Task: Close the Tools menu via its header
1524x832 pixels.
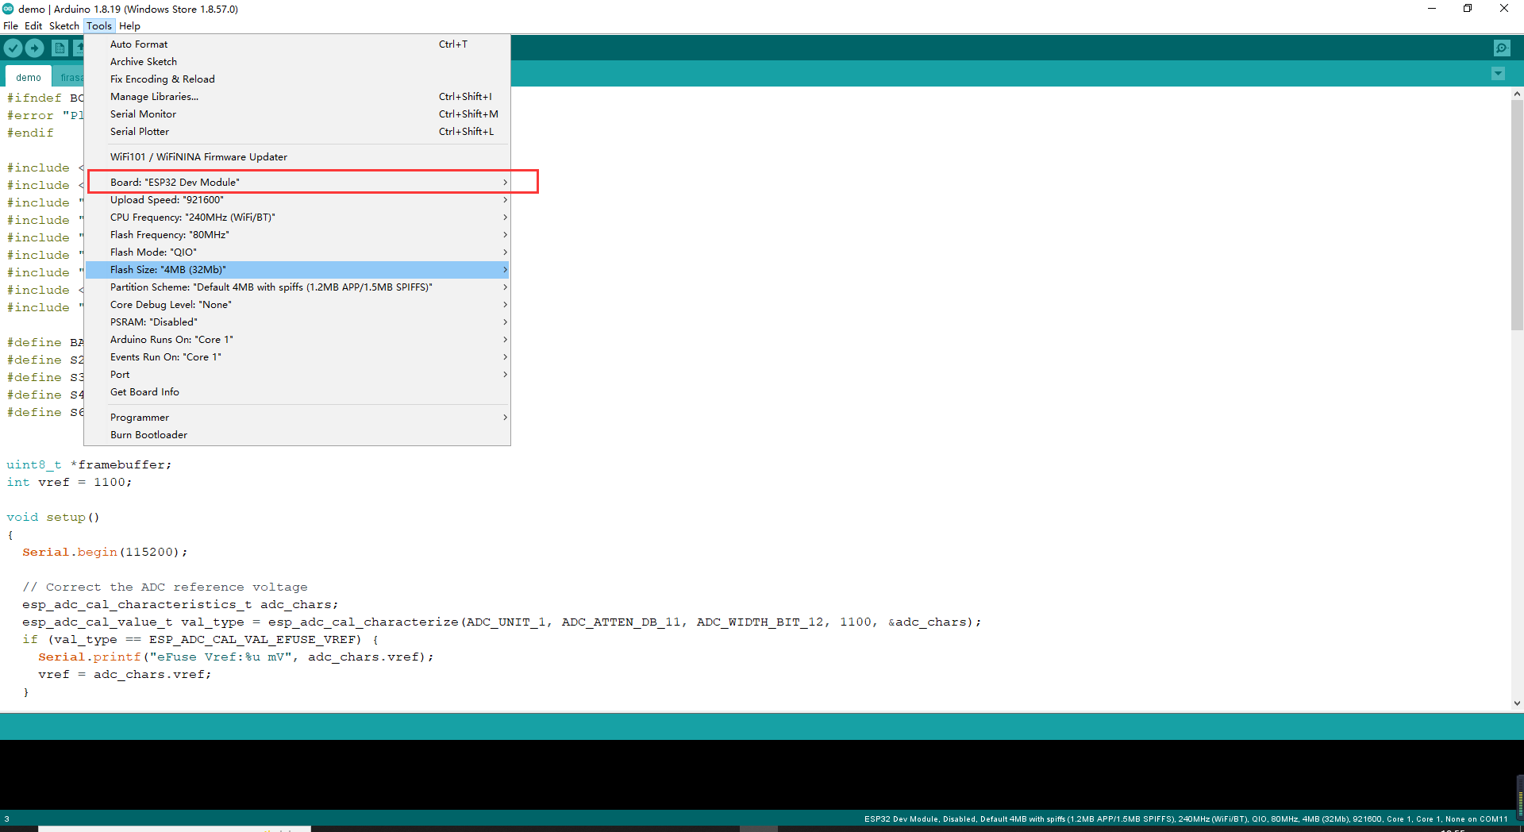Action: click(99, 26)
